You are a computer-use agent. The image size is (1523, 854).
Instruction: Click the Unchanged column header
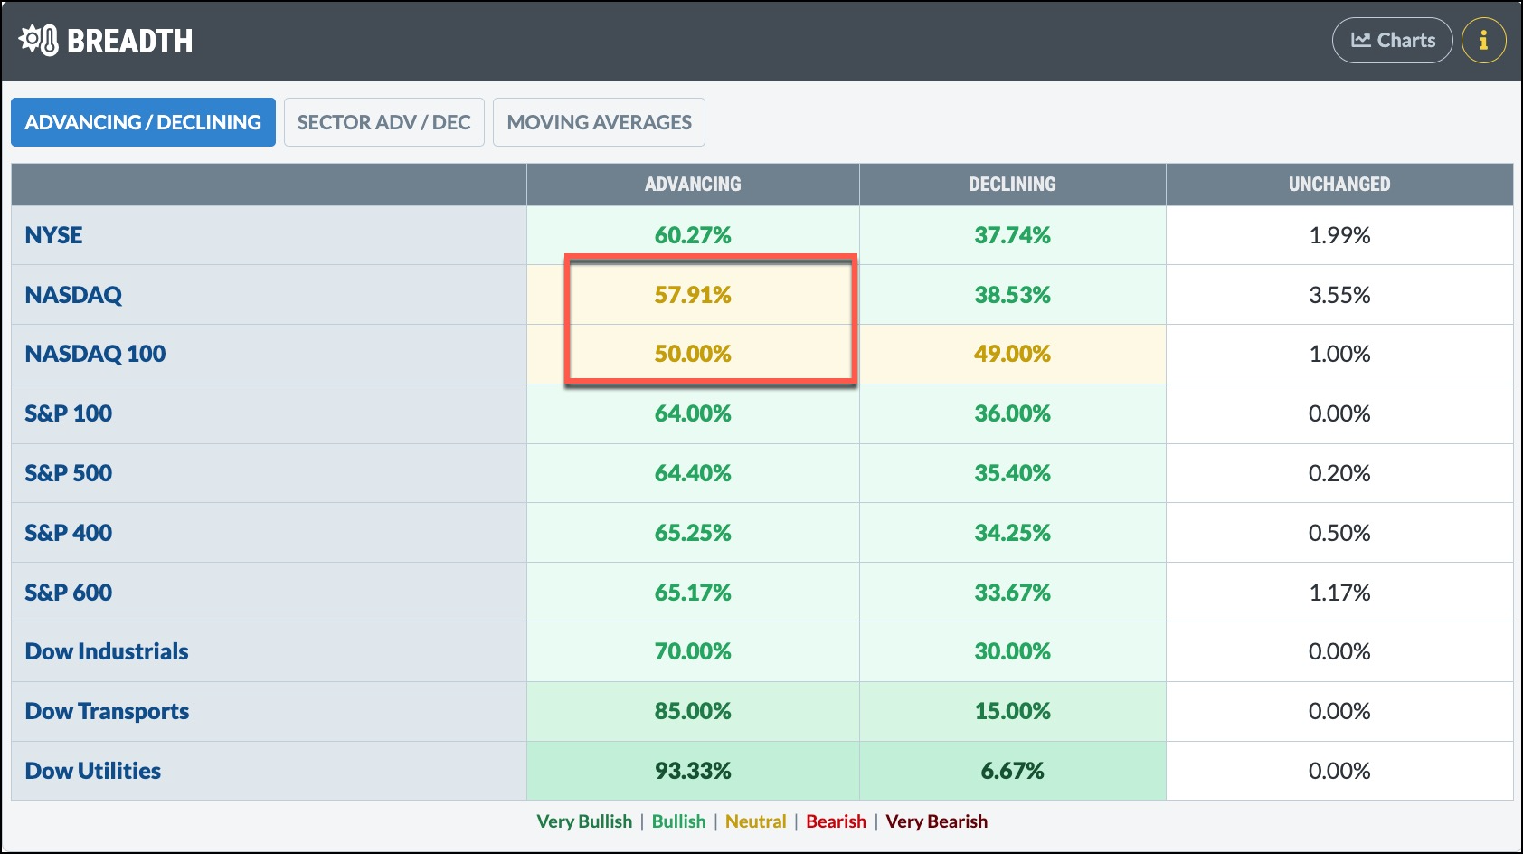pos(1339,185)
